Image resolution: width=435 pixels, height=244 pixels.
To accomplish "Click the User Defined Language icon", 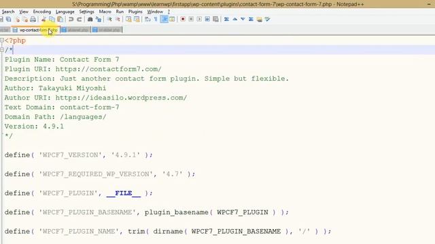I will [x=172, y=19].
